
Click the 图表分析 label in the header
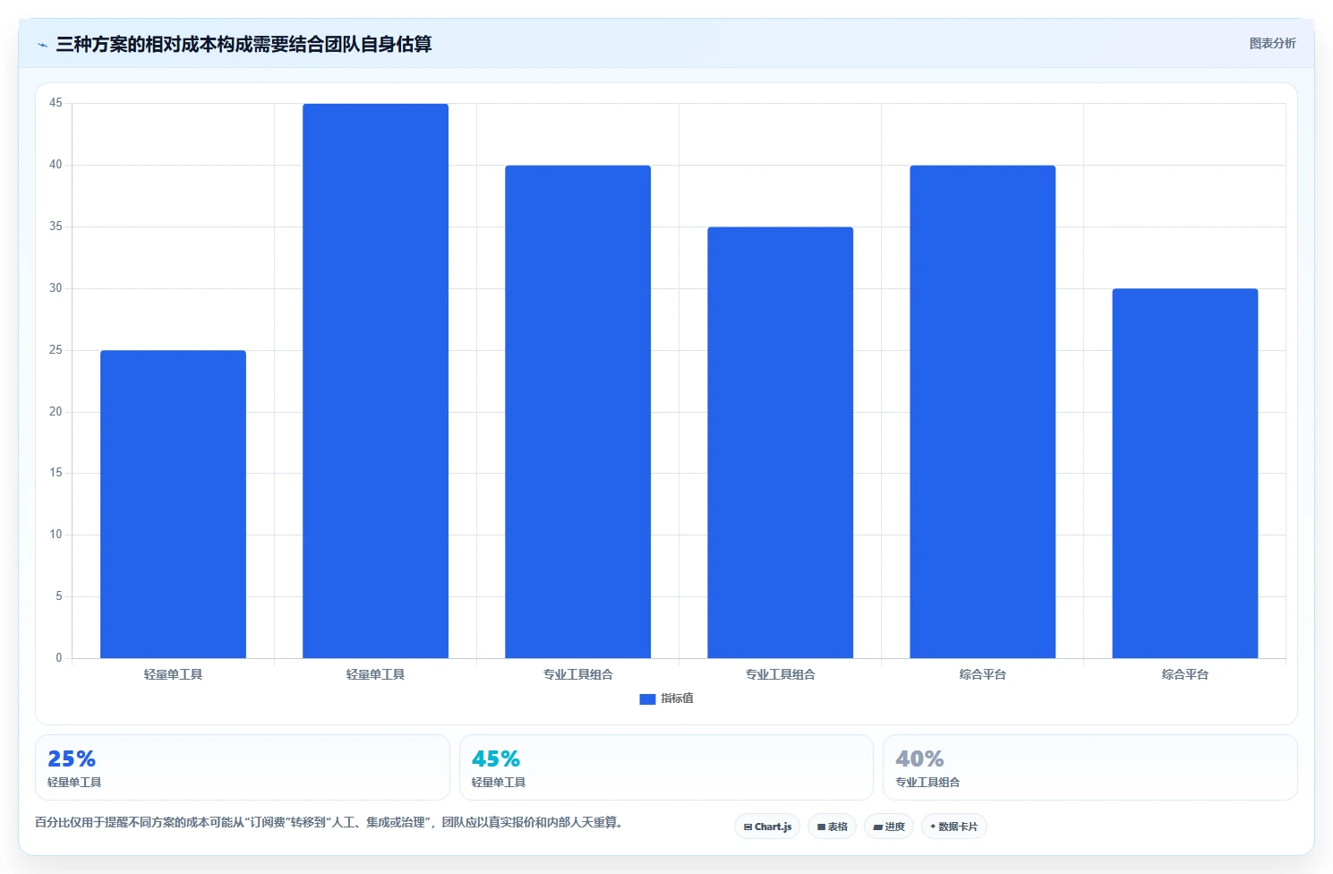[x=1272, y=43]
